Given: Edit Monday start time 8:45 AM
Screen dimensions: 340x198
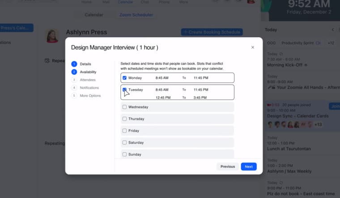Looking at the screenshot, I should pyautogui.click(x=162, y=78).
